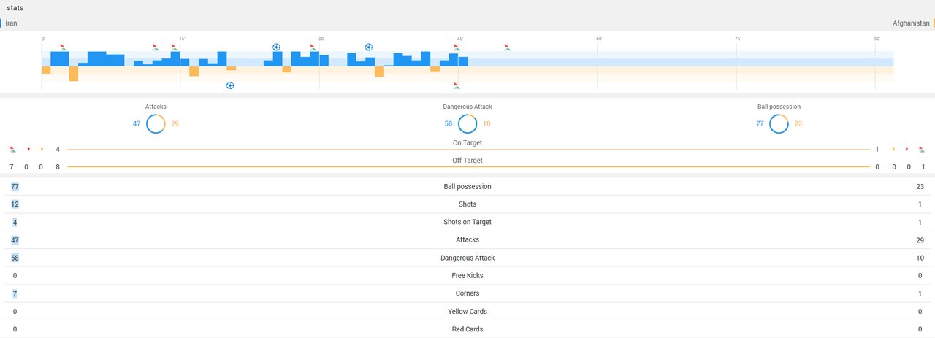Click Iran's corner flag icon beside On Target
Image resolution: width=935 pixels, height=338 pixels.
click(13, 149)
